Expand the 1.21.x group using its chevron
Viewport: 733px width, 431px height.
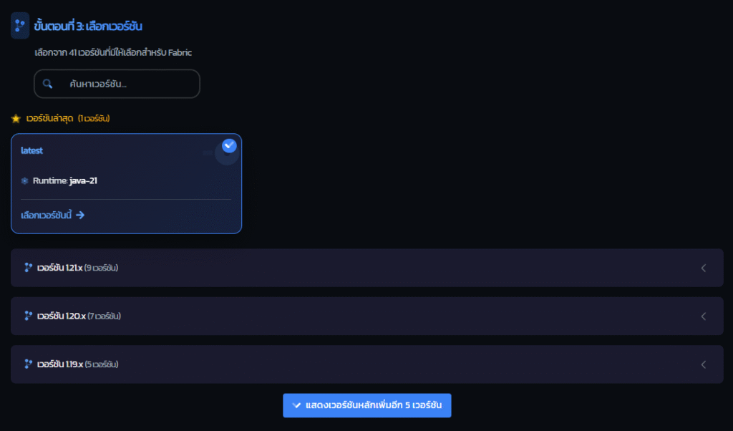pyautogui.click(x=703, y=268)
